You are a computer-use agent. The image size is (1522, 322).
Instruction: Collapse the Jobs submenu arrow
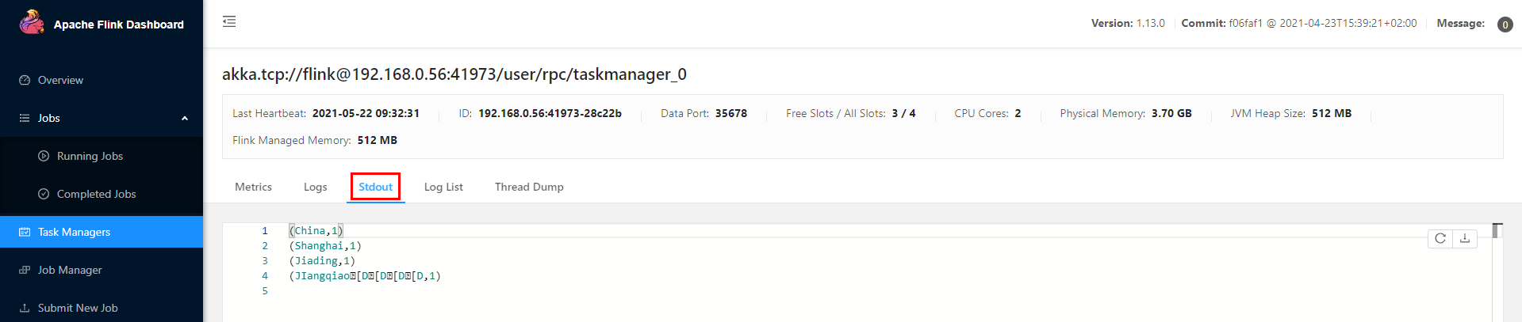185,118
